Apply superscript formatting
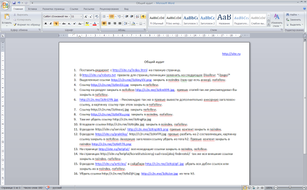Image resolution: width=307 pixels, height=190 pixels. [74, 23]
